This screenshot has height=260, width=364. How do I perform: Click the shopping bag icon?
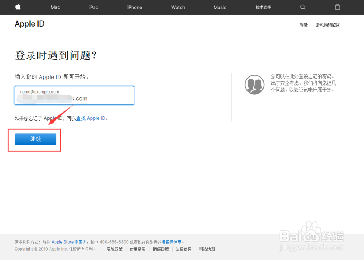click(x=337, y=7)
